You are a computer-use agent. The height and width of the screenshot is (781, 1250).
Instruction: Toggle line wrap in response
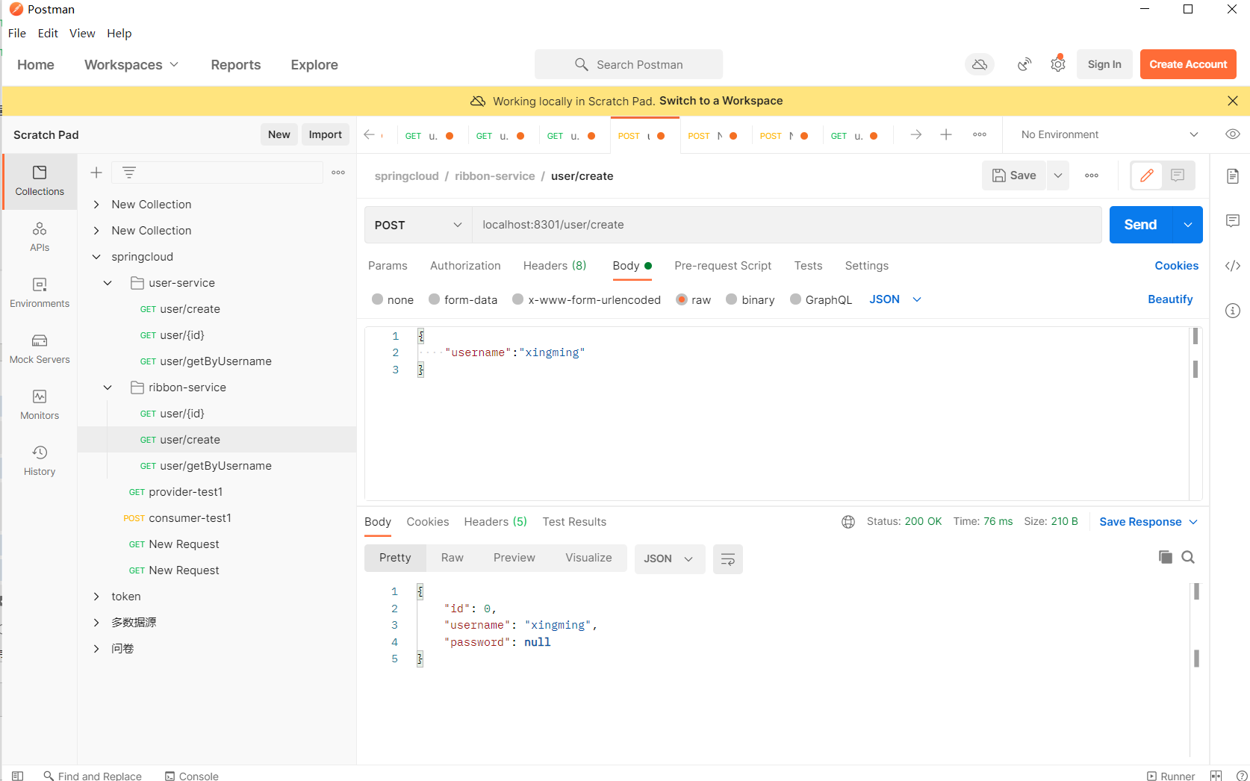tap(728, 559)
